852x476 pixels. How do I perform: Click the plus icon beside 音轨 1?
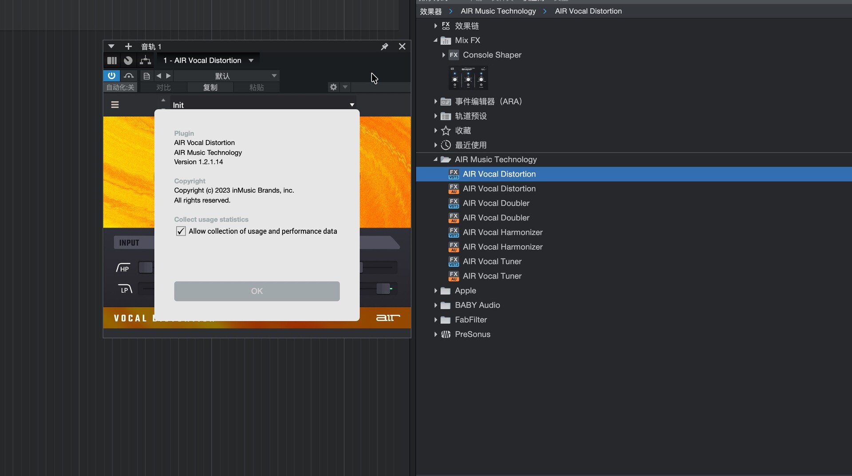pos(128,47)
